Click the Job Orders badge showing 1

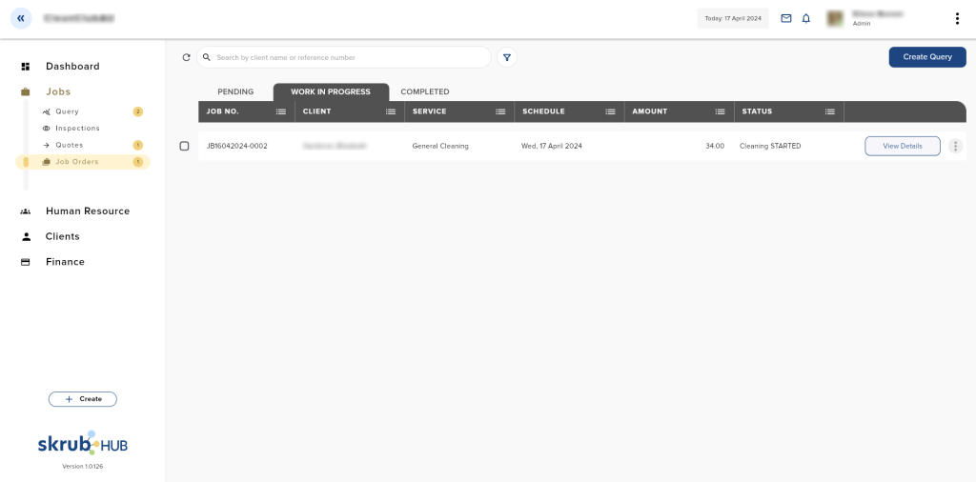138,162
